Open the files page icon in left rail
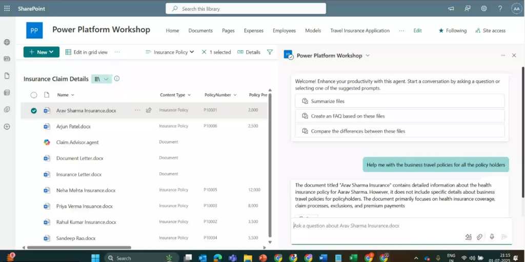 point(7,76)
